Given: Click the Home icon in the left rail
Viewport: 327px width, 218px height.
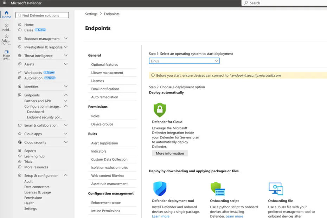Looking at the screenshot, I should point(6,13).
